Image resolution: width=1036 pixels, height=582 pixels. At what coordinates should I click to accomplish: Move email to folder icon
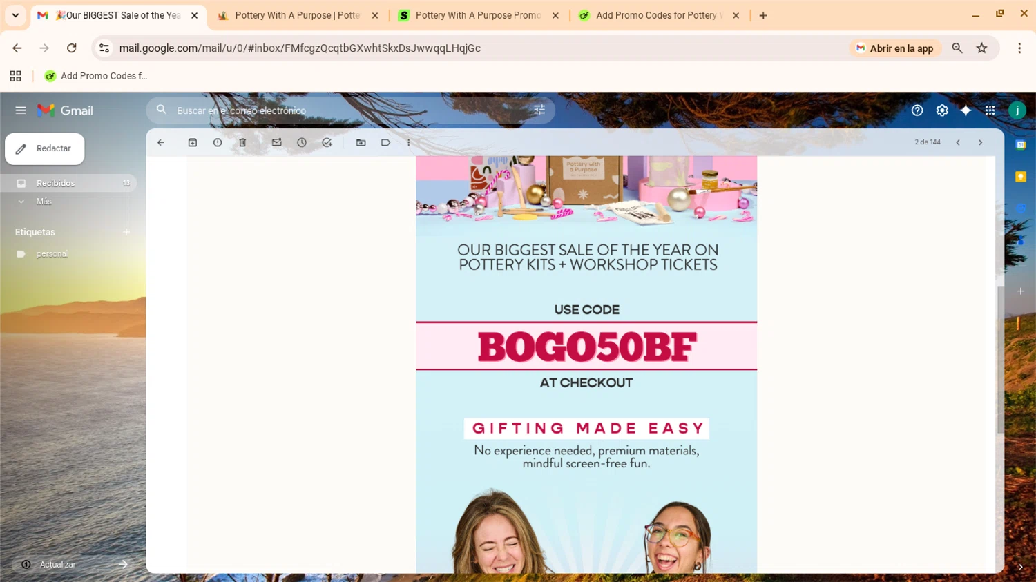pos(361,142)
